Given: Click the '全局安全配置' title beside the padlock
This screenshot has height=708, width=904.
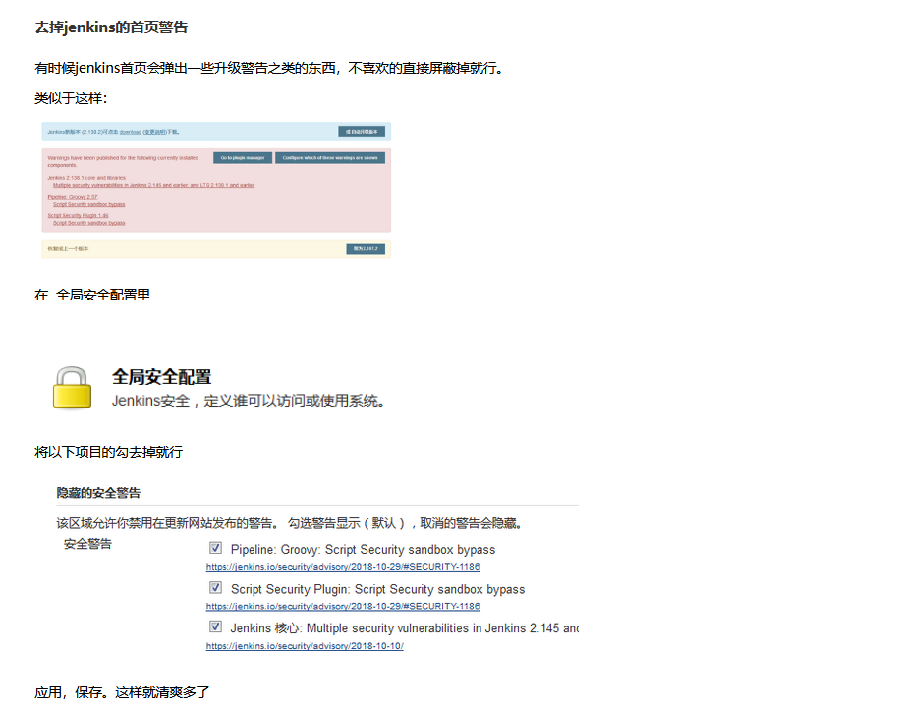Looking at the screenshot, I should (161, 377).
